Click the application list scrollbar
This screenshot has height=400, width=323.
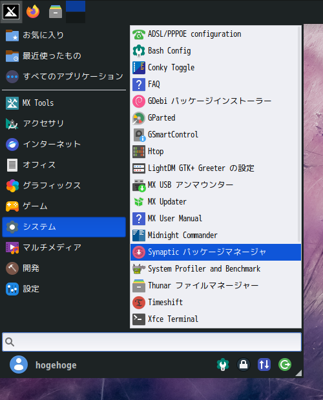[299, 134]
